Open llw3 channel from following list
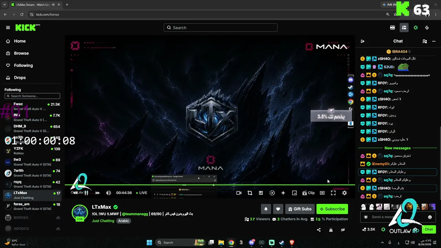Viewport: 441px width, 248px height. pos(32,162)
